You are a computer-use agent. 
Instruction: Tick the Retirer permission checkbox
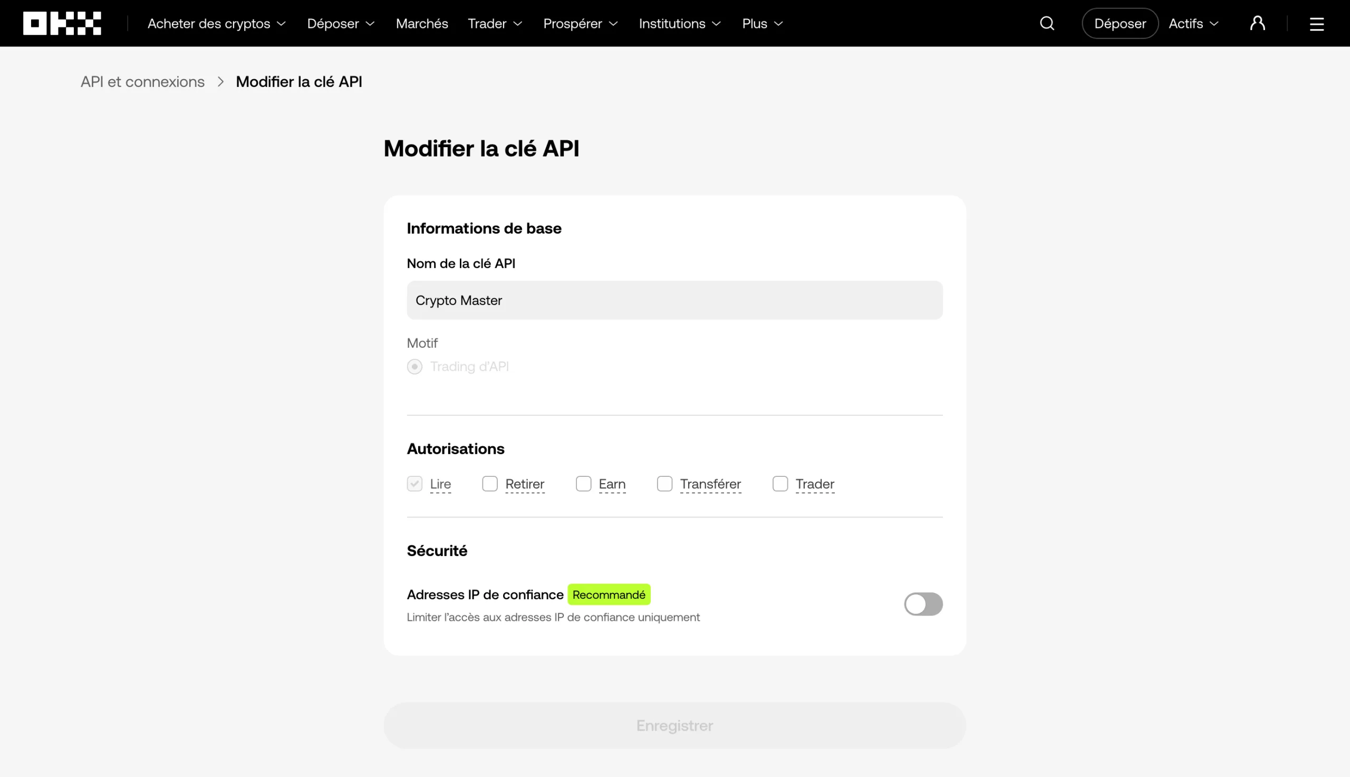(x=490, y=484)
